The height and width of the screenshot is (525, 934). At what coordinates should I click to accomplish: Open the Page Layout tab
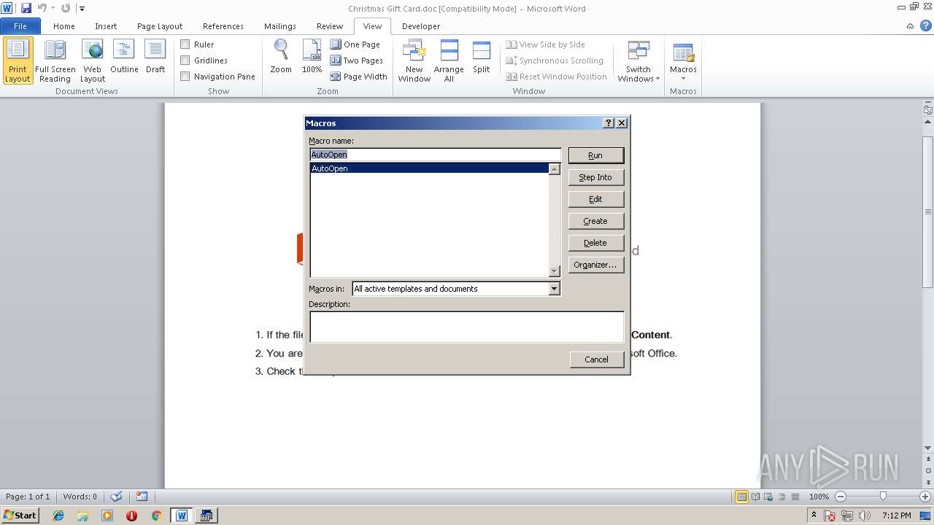tap(160, 26)
